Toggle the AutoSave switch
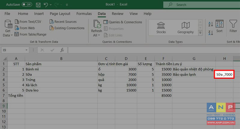 (27, 4)
